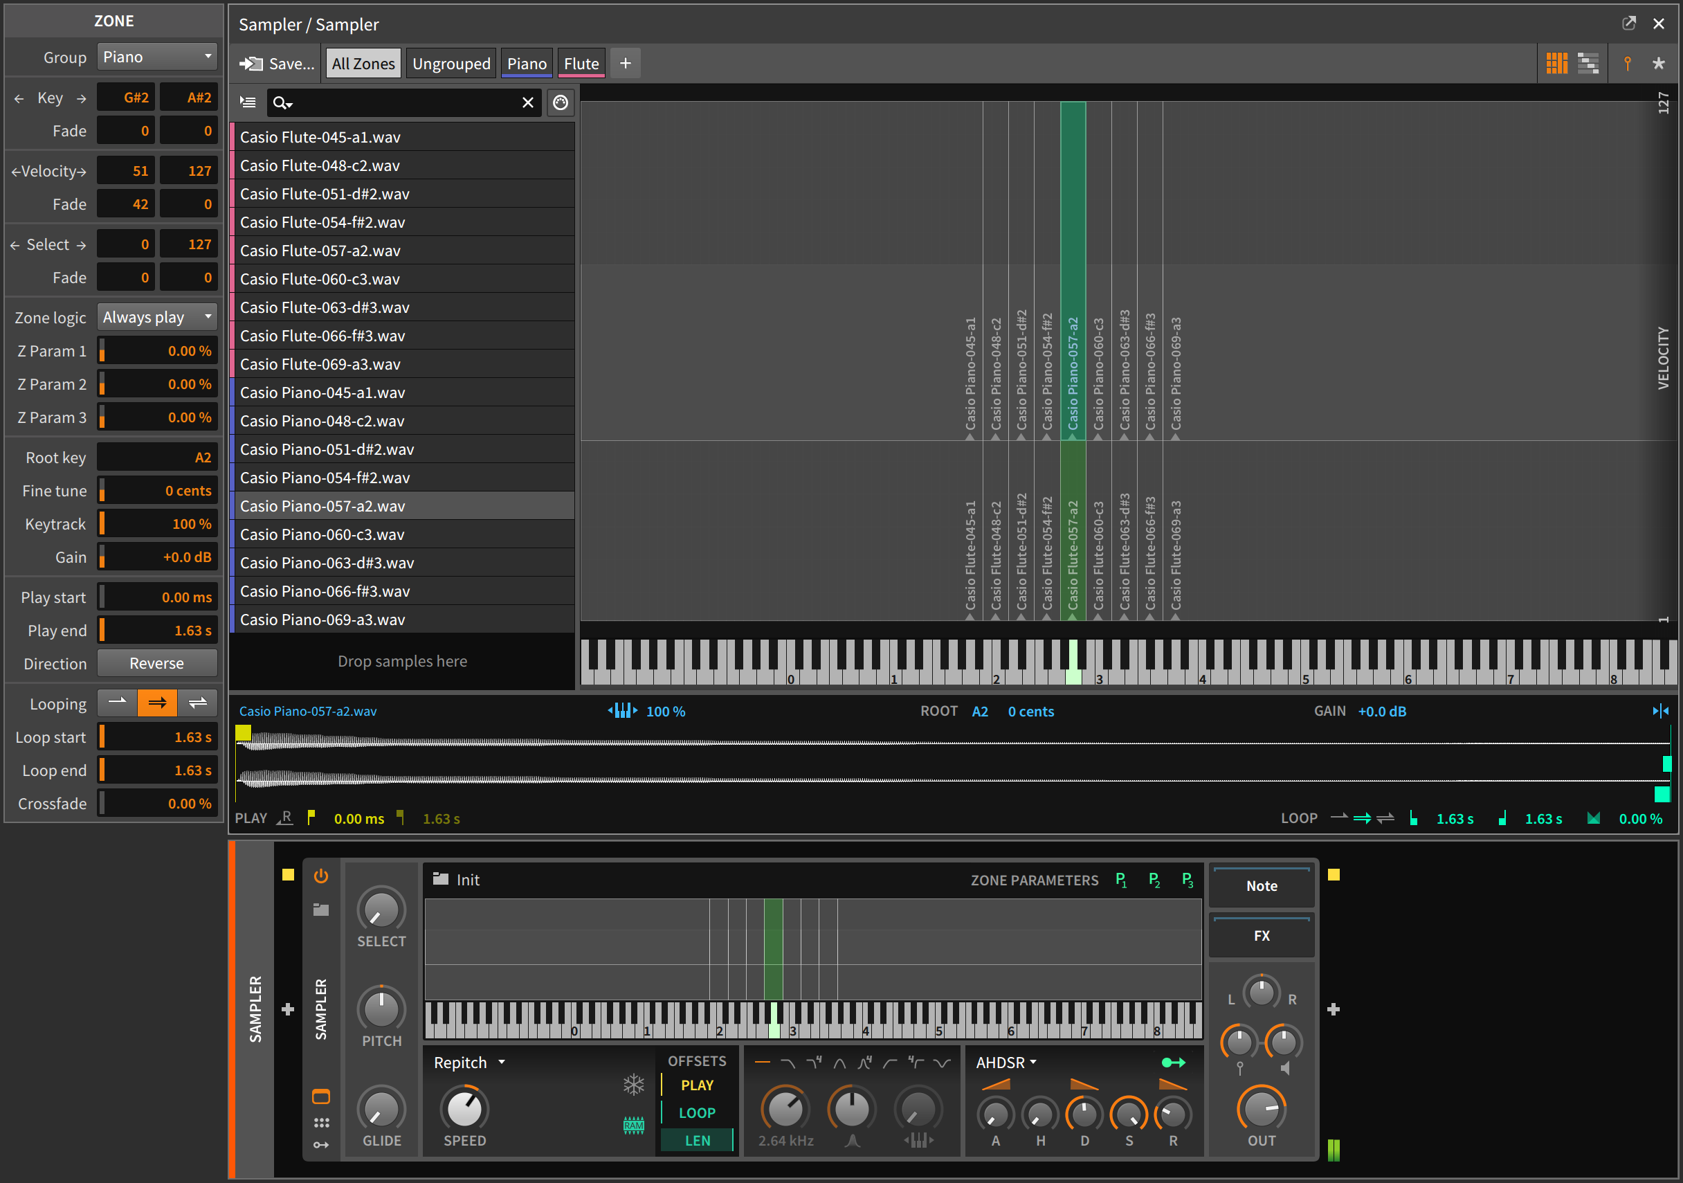Select ping-pong looping mode in Zone panel

pyautogui.click(x=197, y=703)
